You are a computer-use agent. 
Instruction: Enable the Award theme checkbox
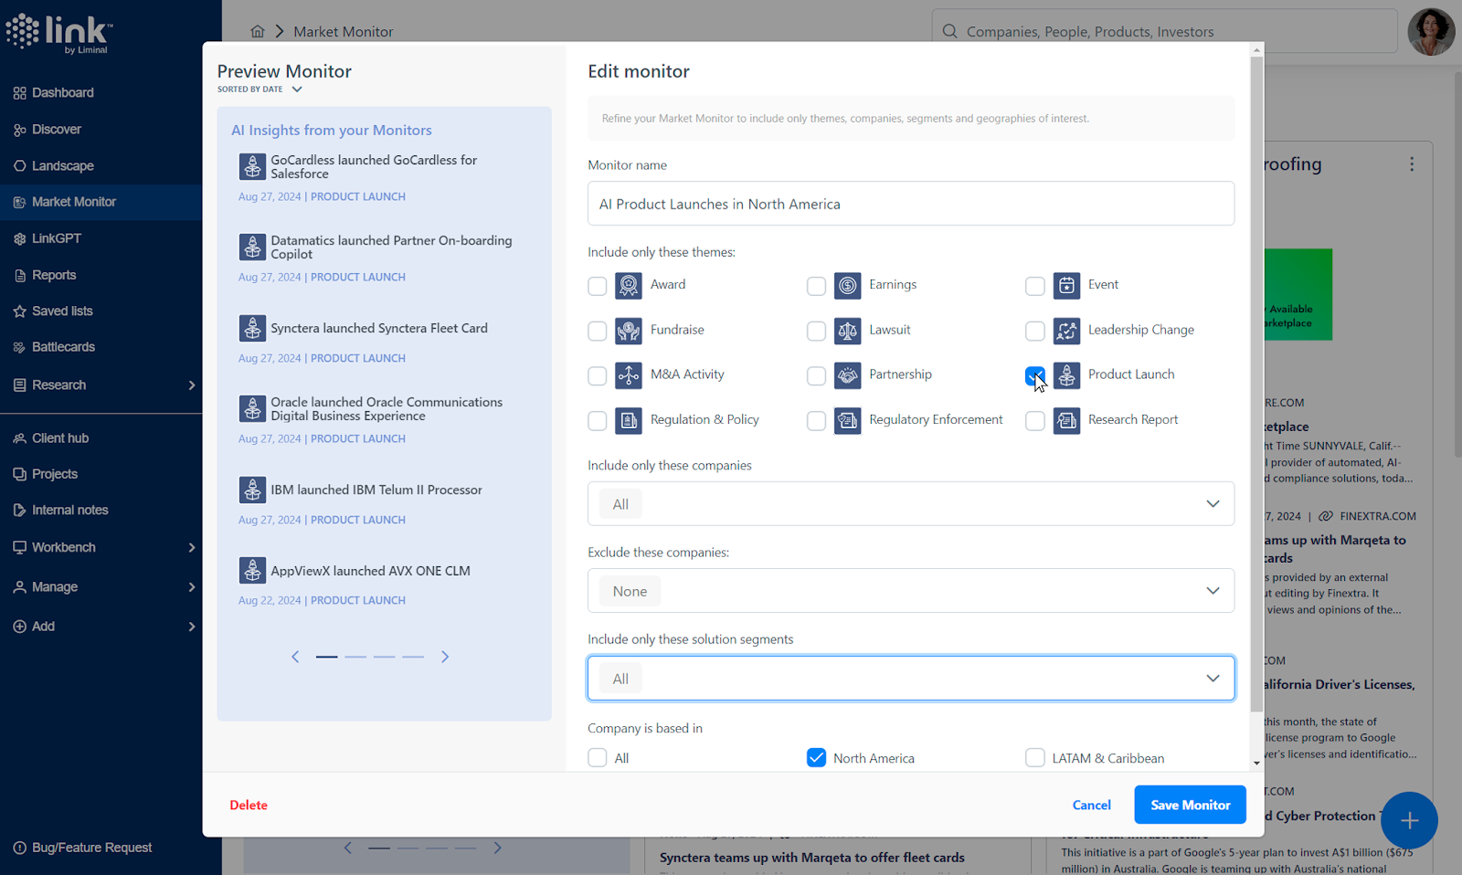(x=598, y=286)
